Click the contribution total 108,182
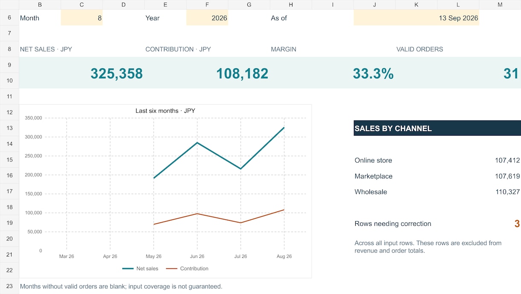Screen dimensions: 521x294 (242, 74)
